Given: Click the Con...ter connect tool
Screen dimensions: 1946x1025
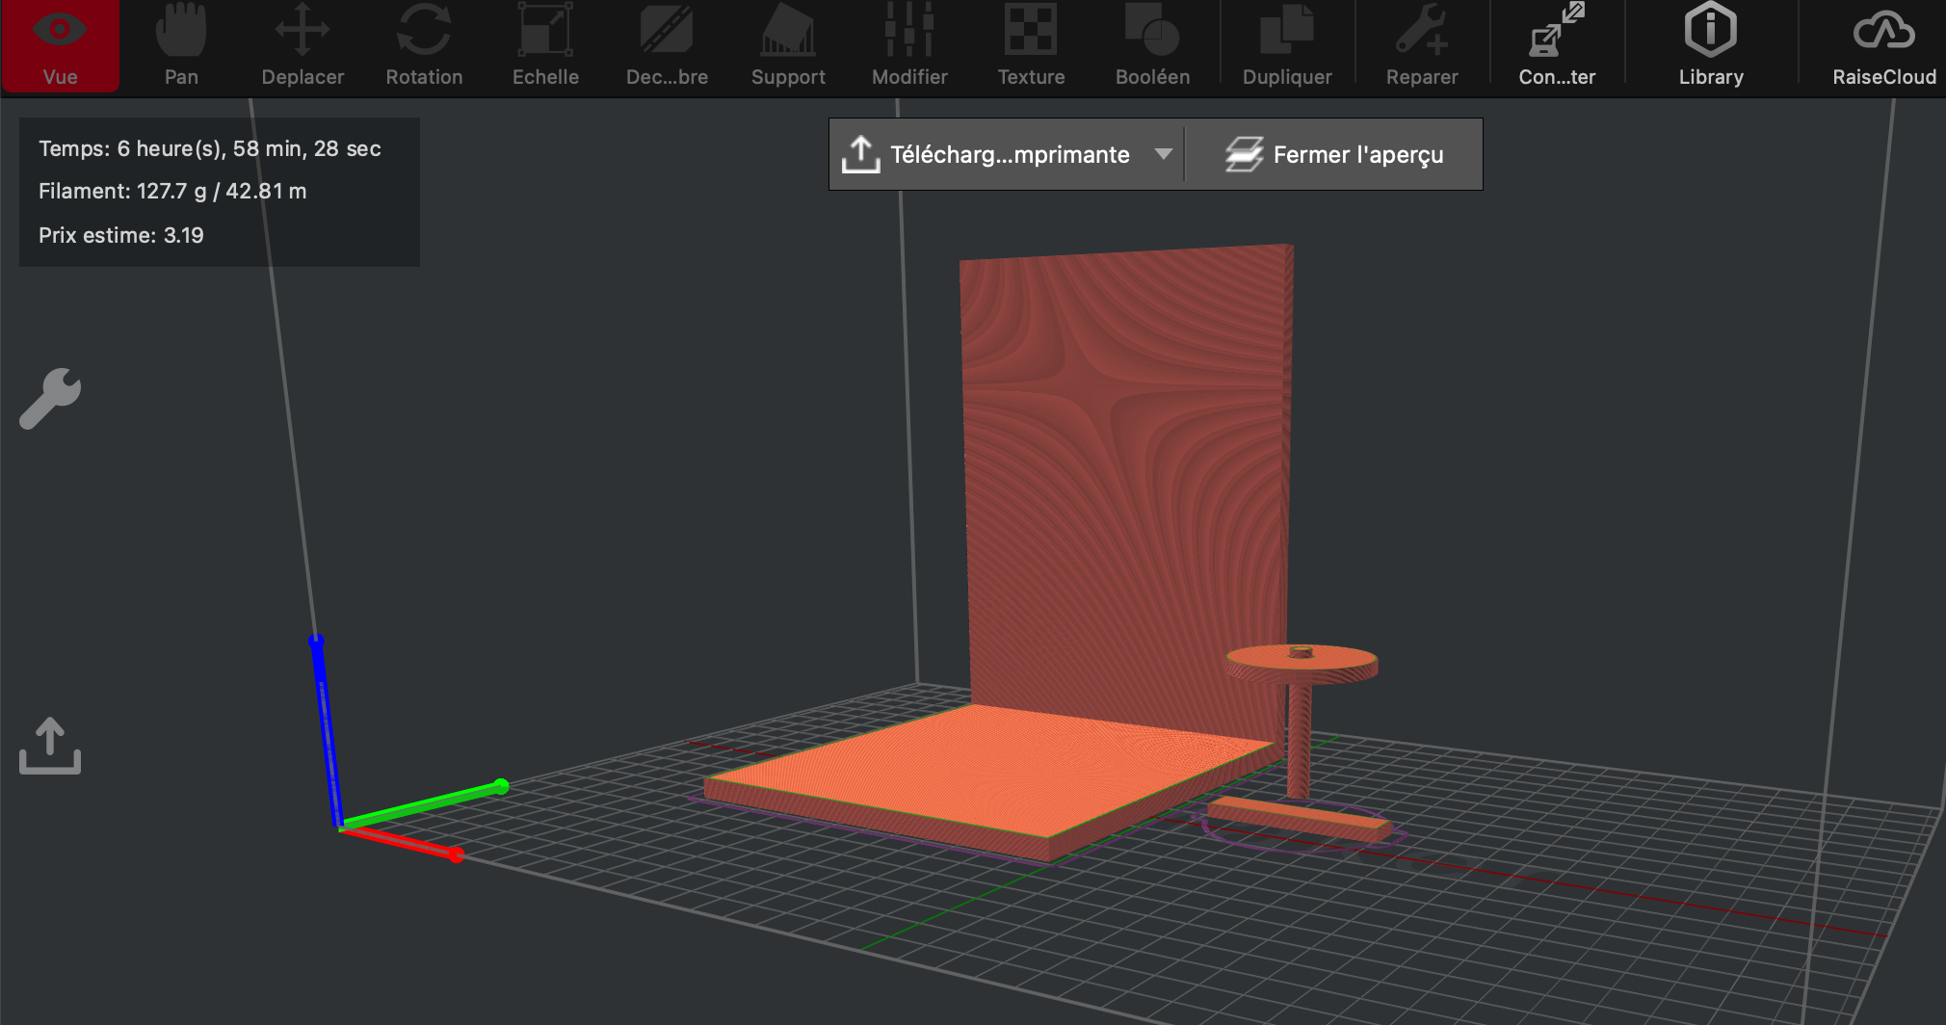Looking at the screenshot, I should [x=1557, y=45].
